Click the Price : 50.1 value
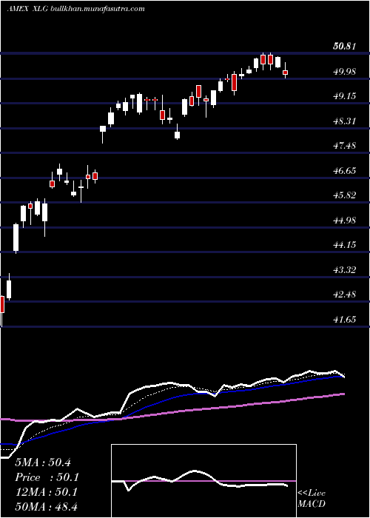370x518 pixels. coord(46,477)
